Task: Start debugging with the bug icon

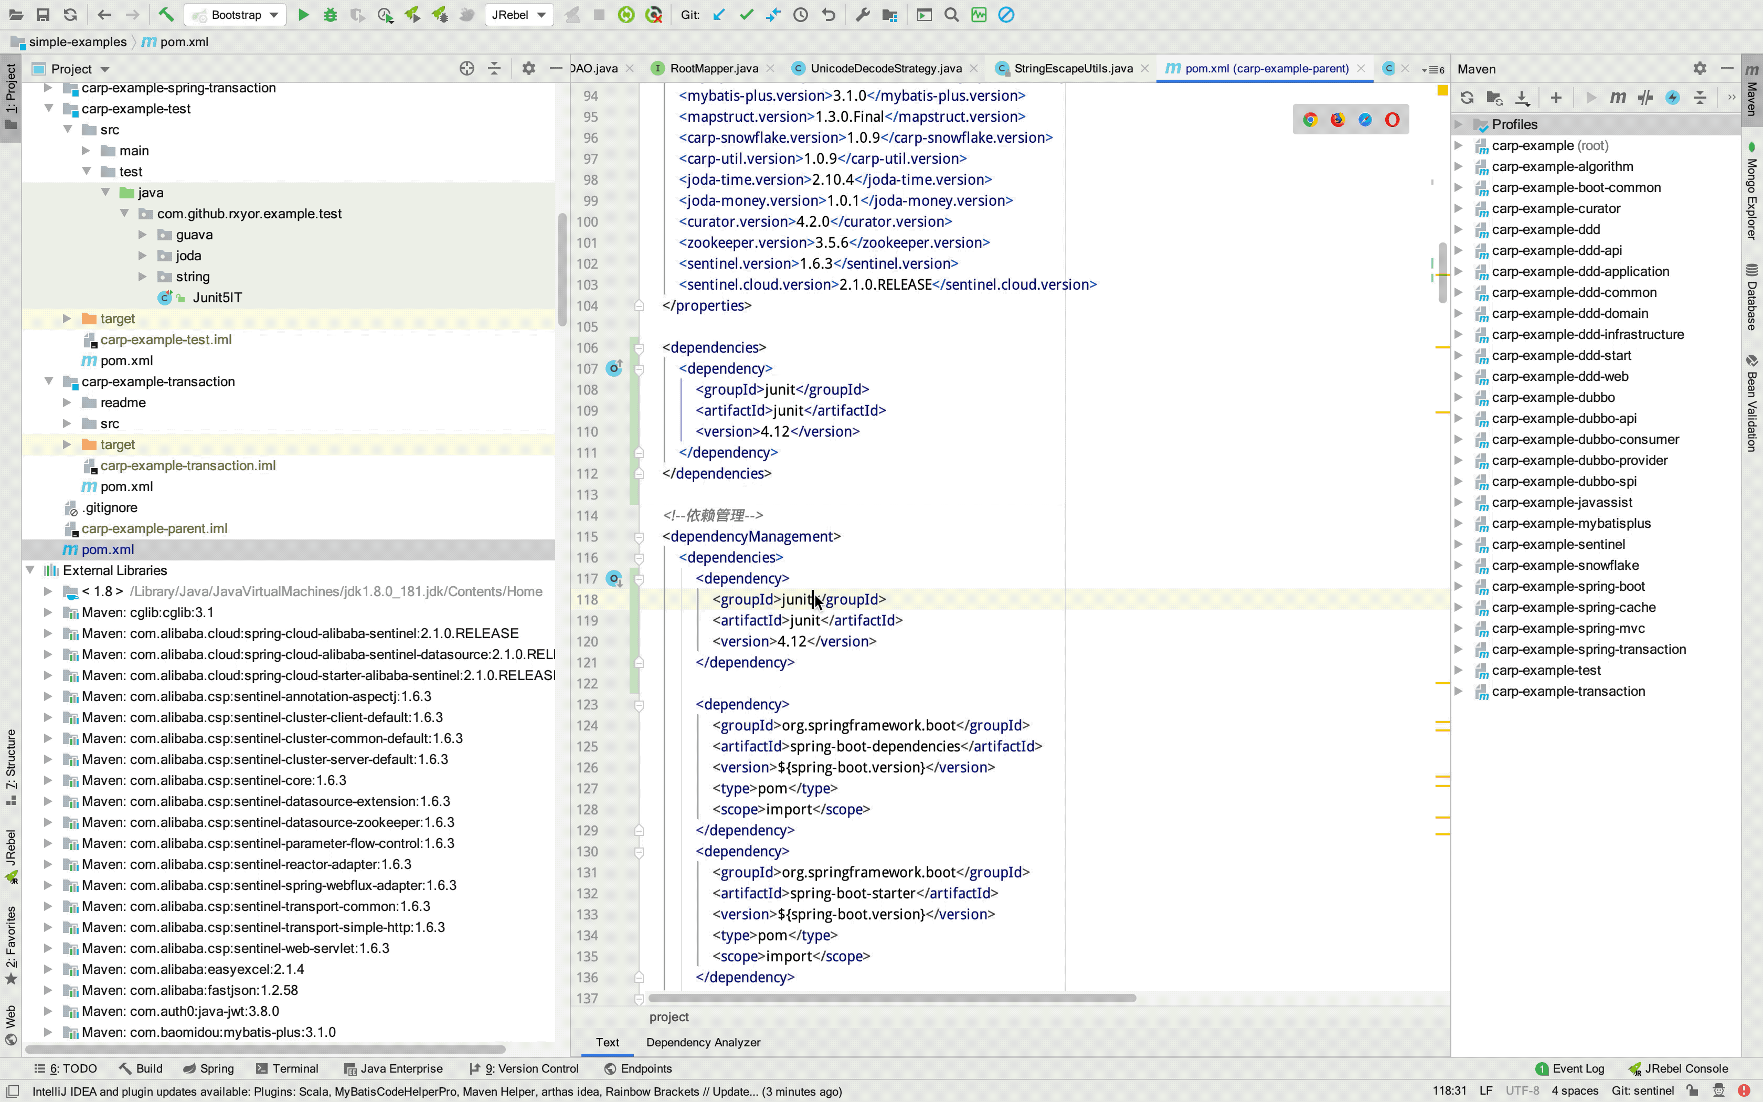Action: pos(332,15)
